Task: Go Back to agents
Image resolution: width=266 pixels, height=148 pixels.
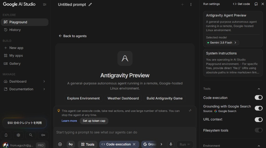Action: 73,36
